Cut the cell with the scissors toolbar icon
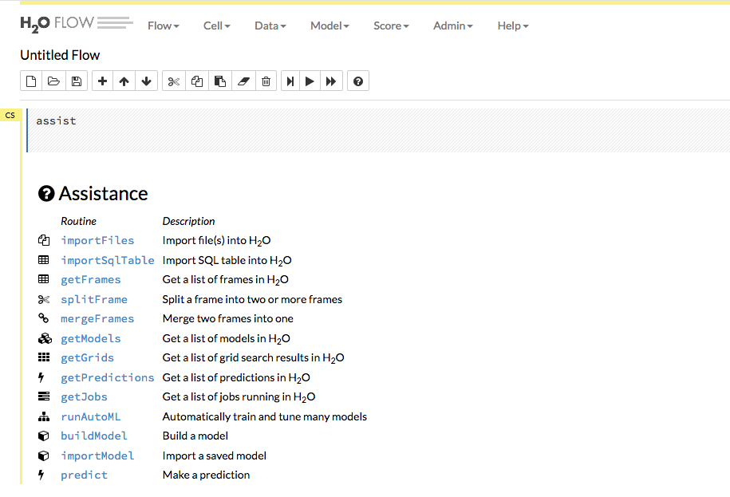730x497 pixels. click(x=174, y=81)
